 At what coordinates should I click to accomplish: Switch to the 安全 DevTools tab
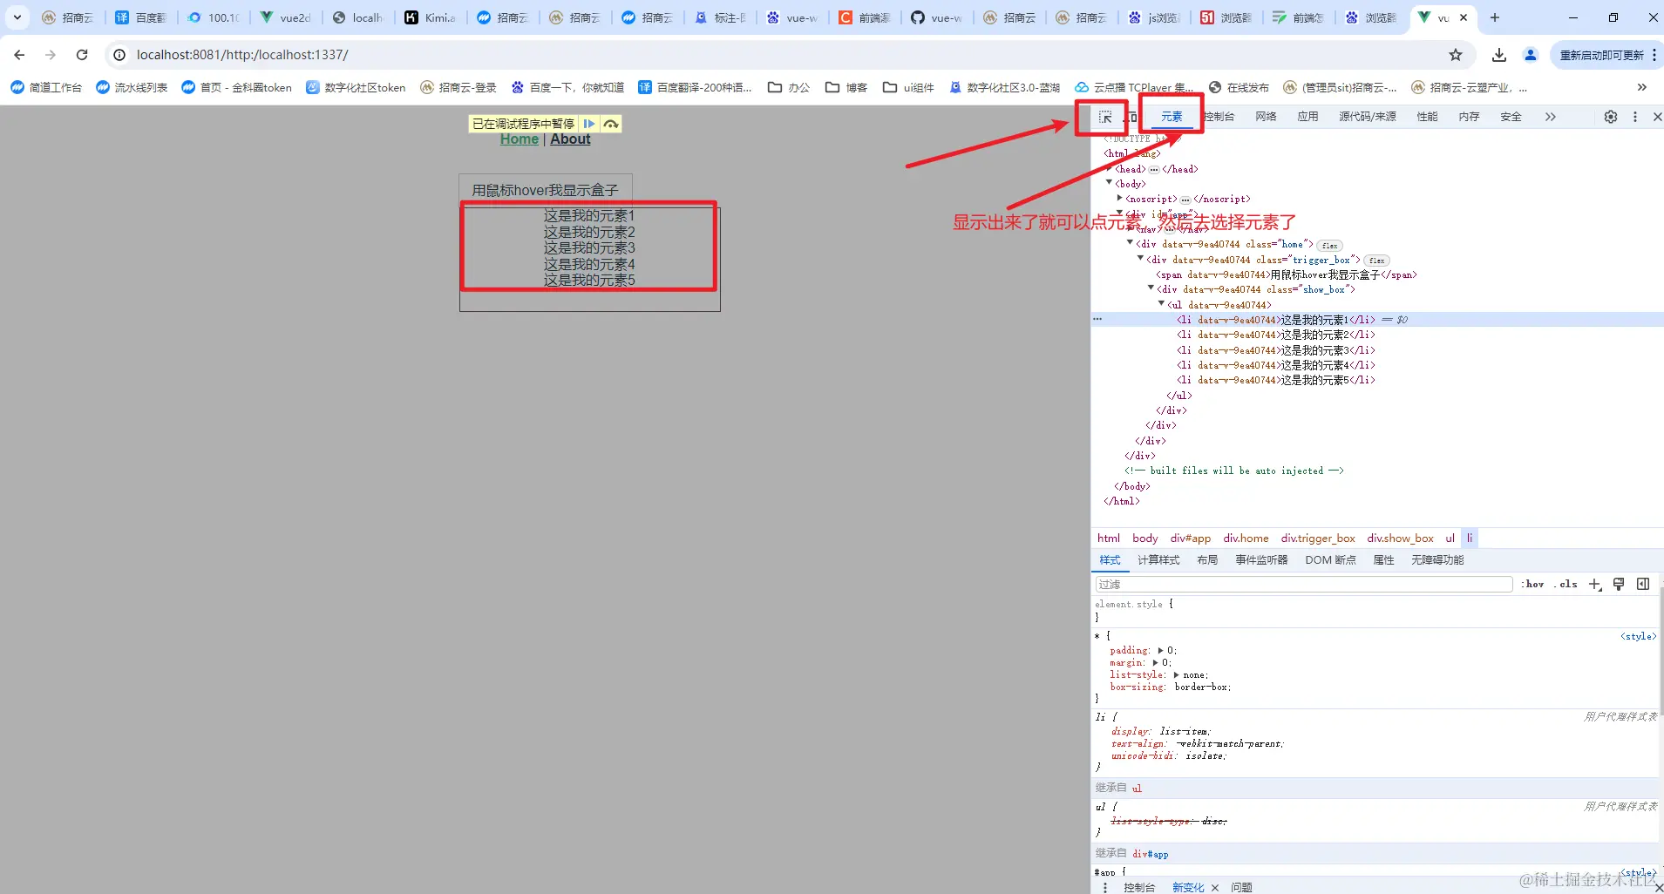click(x=1511, y=117)
